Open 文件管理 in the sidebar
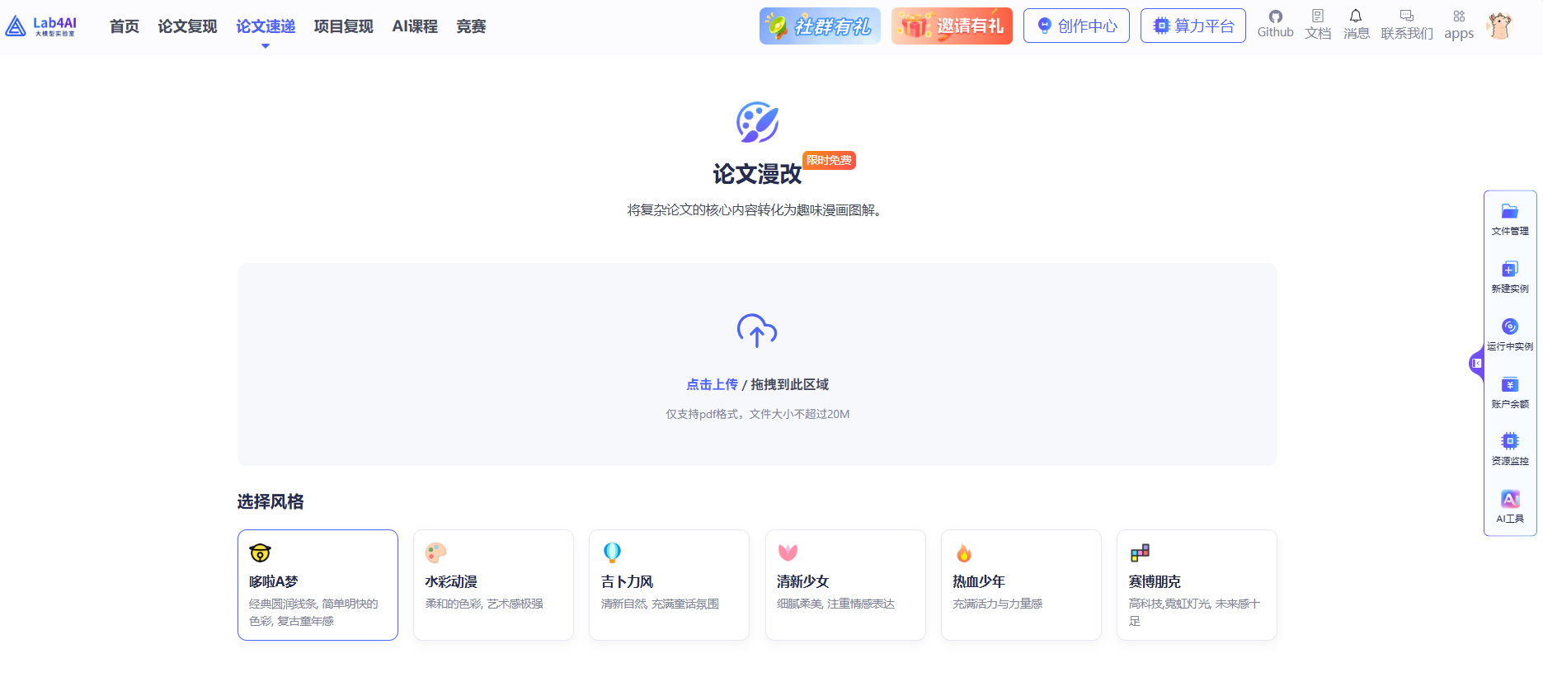Viewport: 1543px width, 677px height. (1510, 219)
